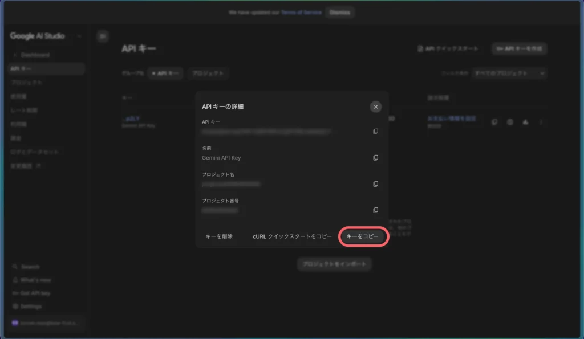584x339 pixels.
Task: Click the キーをコピー button
Action: tap(362, 236)
